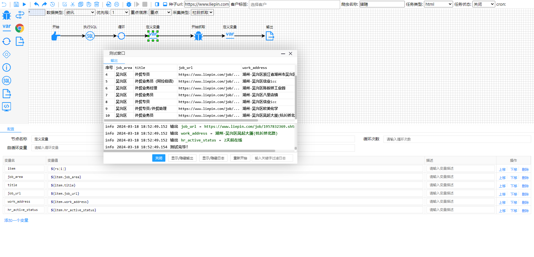Viewport: 534px width, 257px height.
Task: Click 上移 for the title variable row
Action: tap(502, 186)
